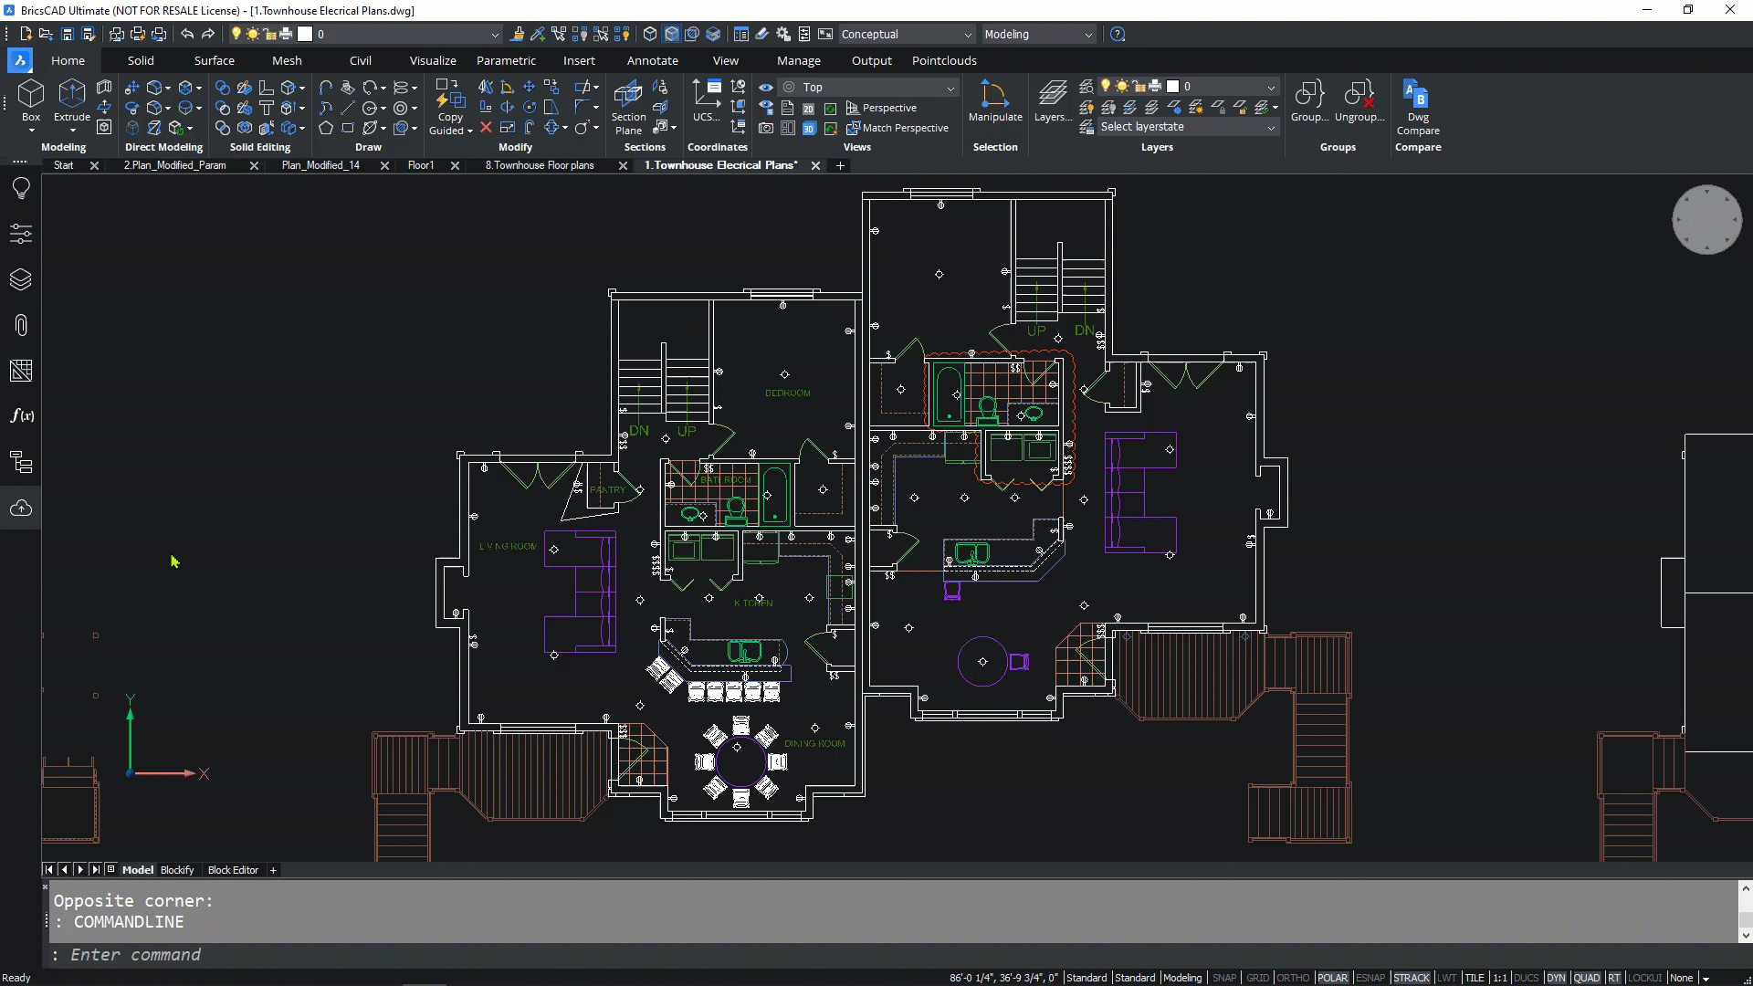Toggle the GRID display setting
Viewport: 1753px width, 986px height.
click(x=1257, y=978)
